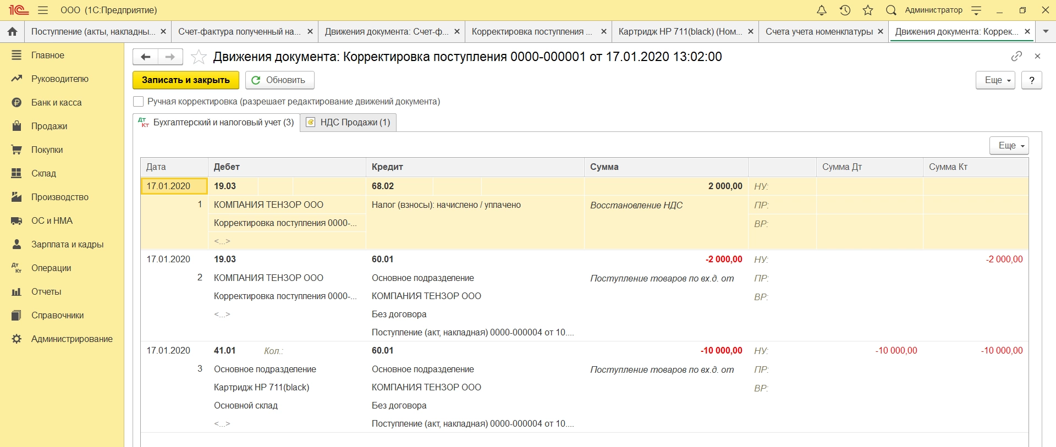Open the table's Еще dropdown menu
Viewport: 1056px width, 447px height.
coord(1009,146)
